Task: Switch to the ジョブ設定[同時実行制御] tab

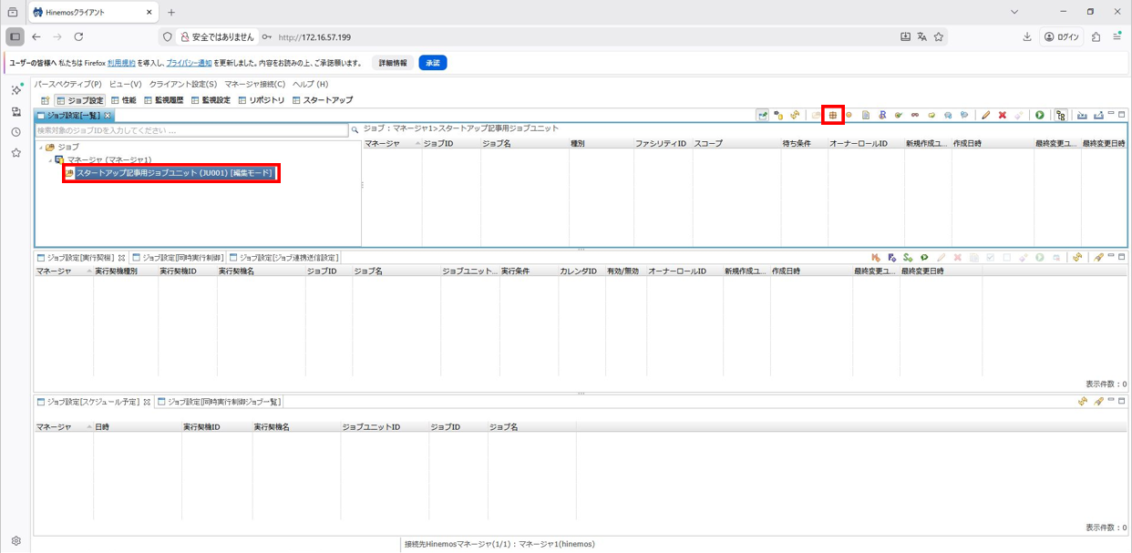Action: pyautogui.click(x=180, y=258)
